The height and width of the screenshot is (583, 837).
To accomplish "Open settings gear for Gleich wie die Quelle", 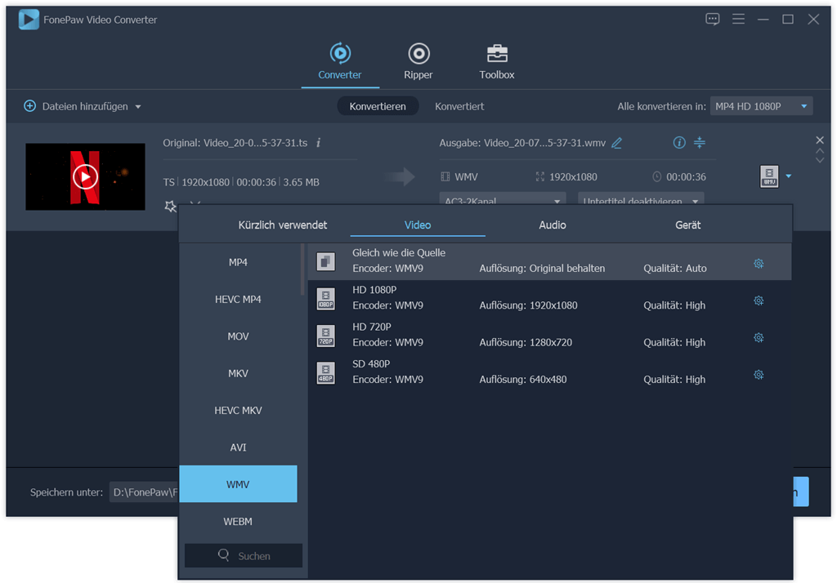I will point(759,264).
